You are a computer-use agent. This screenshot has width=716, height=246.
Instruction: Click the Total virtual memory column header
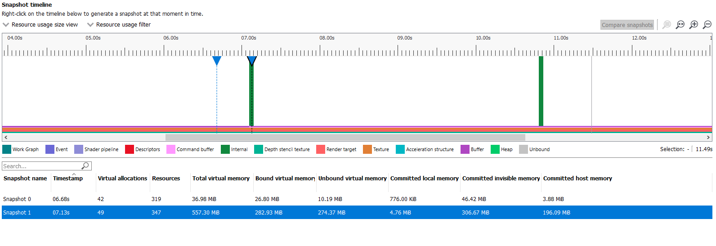[x=221, y=179]
